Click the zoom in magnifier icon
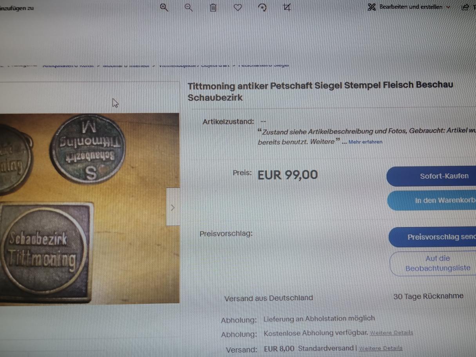Image resolution: width=476 pixels, height=357 pixels. point(164,7)
